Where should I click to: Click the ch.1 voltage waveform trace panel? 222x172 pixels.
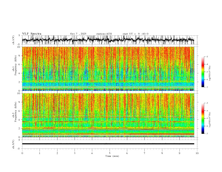(110, 40)
